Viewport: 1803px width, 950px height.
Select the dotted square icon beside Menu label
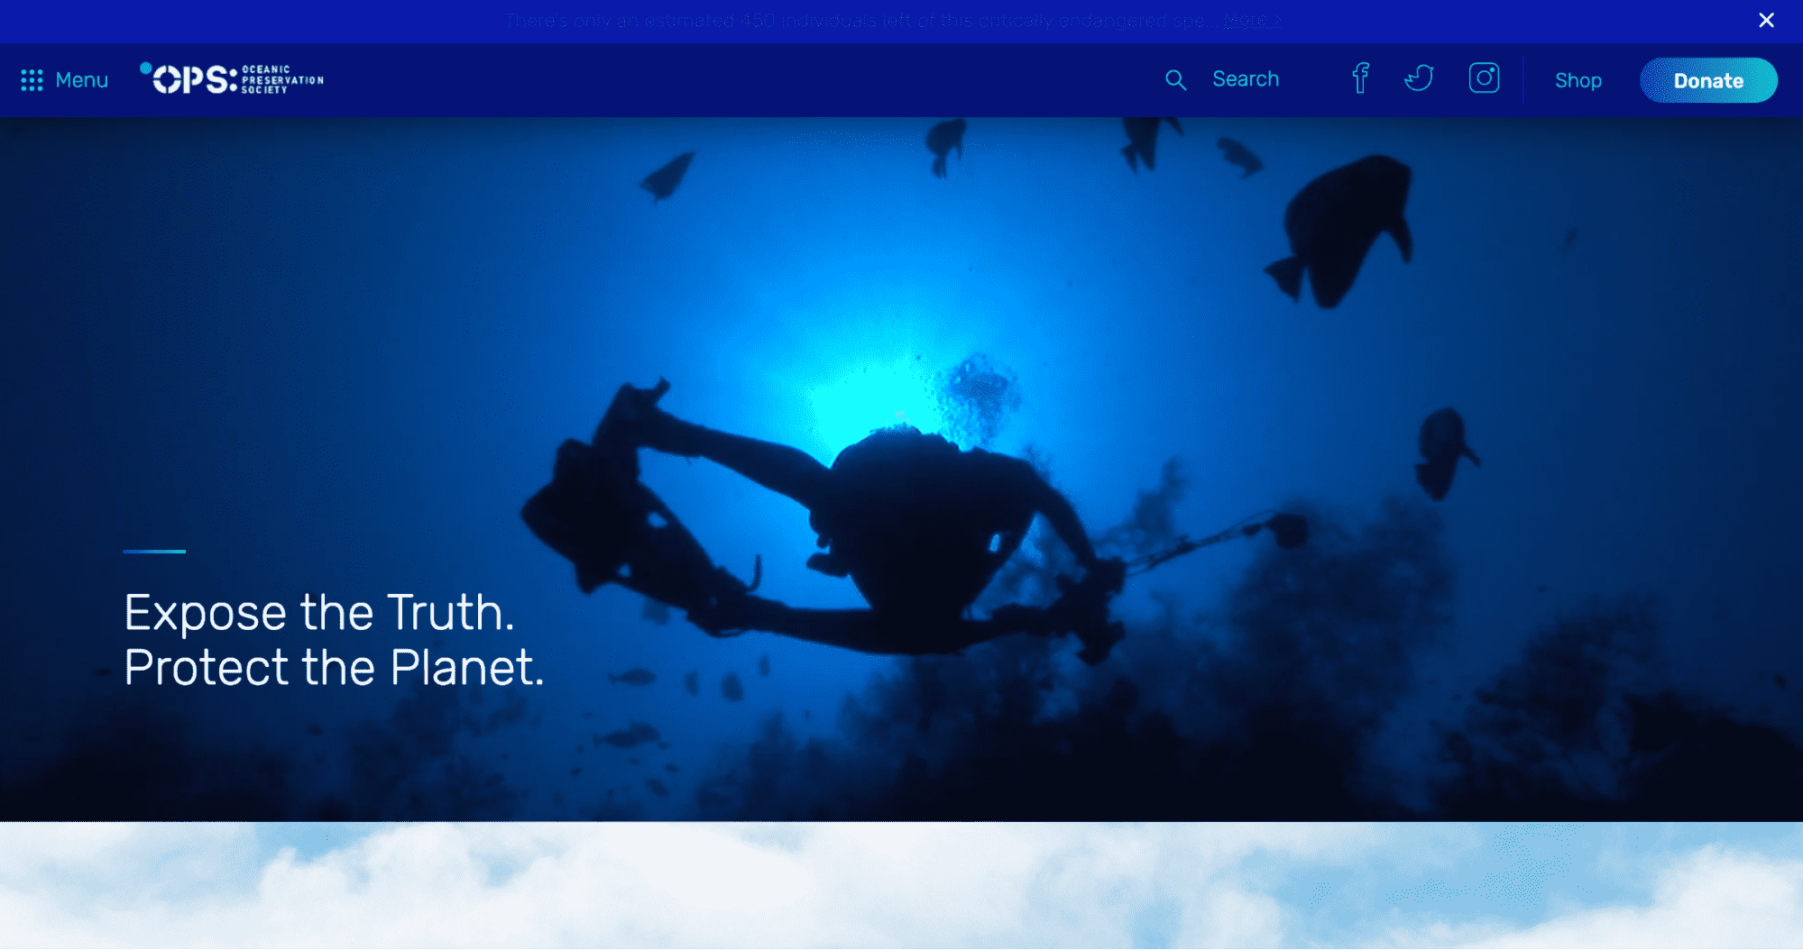point(32,79)
